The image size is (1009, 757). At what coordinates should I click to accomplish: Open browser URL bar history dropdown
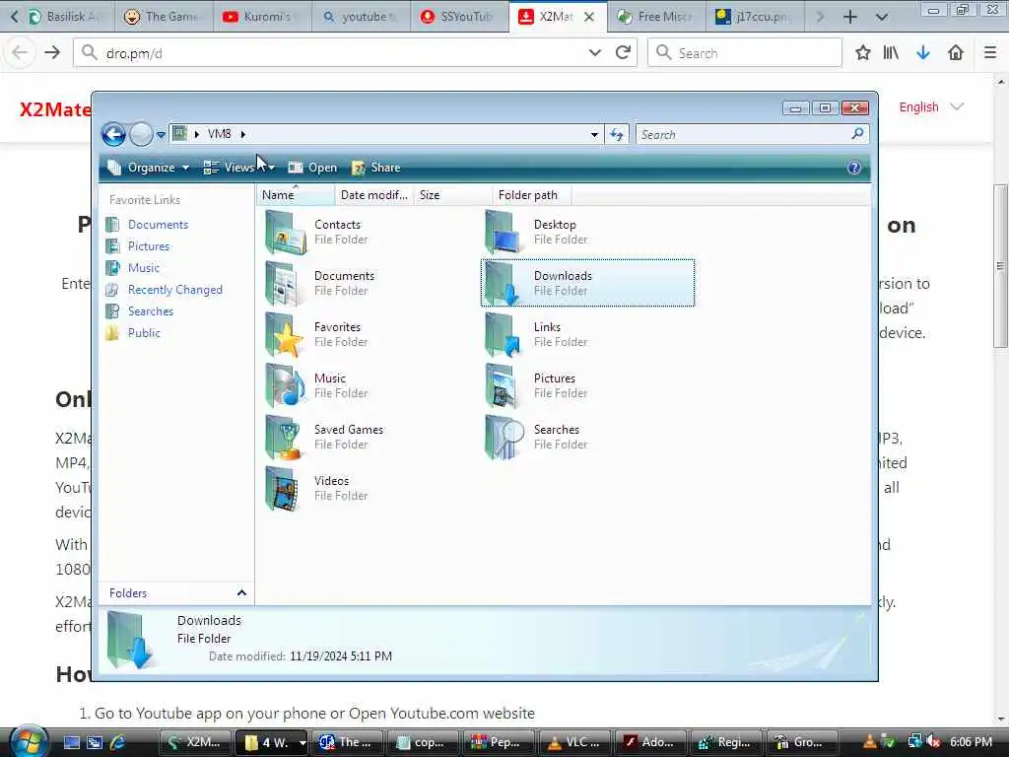coord(594,53)
